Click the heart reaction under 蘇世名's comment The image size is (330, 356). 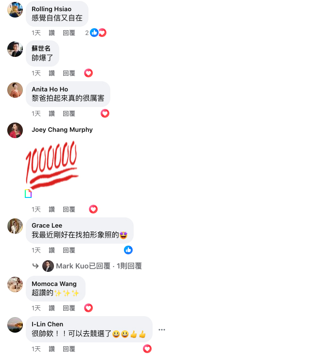click(88, 73)
